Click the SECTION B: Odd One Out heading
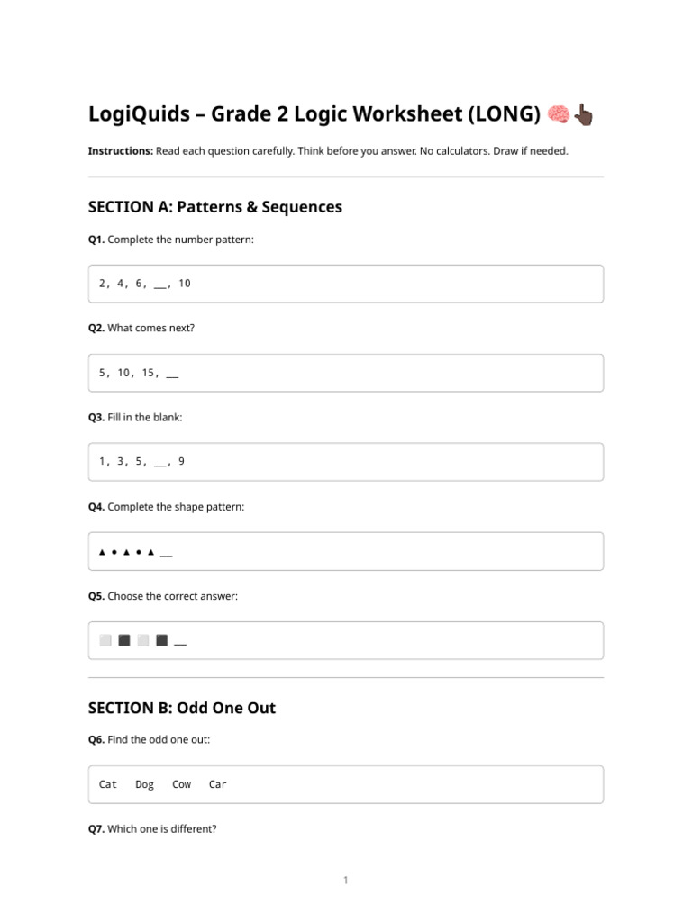The width and height of the screenshot is (692, 922). pyautogui.click(x=182, y=708)
